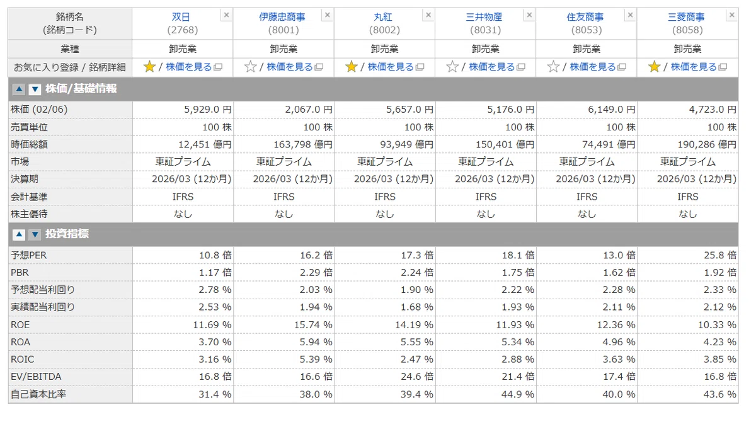The image size is (756, 429).
Task: Click 丸紅 EV/EBITDA value 24.6 倍
Action: point(416,377)
